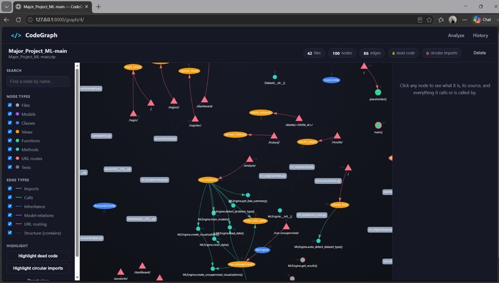Select the run_unsupervised view node
The image size is (499, 283).
[241, 264]
